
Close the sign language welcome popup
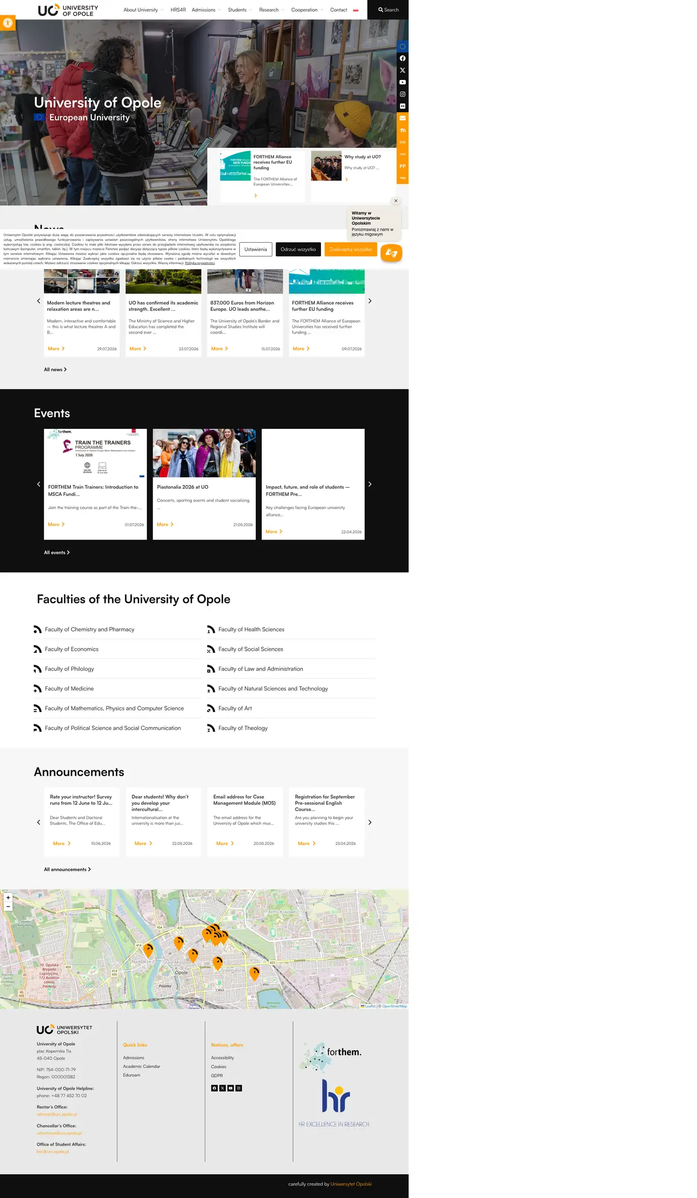pyautogui.click(x=396, y=201)
